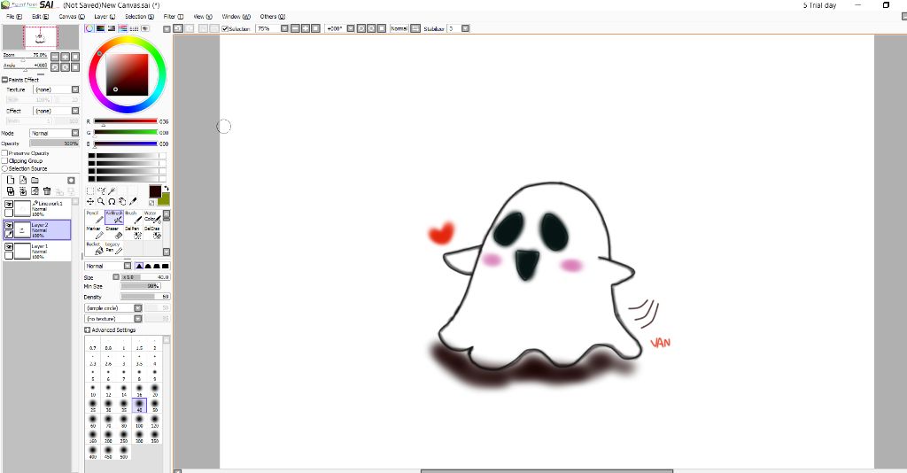
Task: Hide Layer 2 using its eye icon
Action: click(x=9, y=226)
